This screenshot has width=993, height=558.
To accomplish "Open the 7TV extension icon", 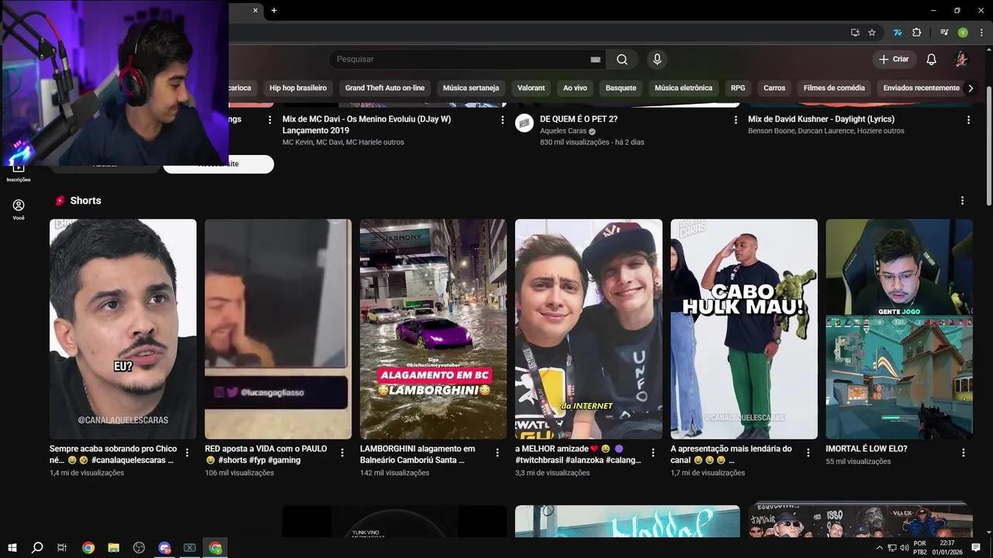I will (x=898, y=33).
